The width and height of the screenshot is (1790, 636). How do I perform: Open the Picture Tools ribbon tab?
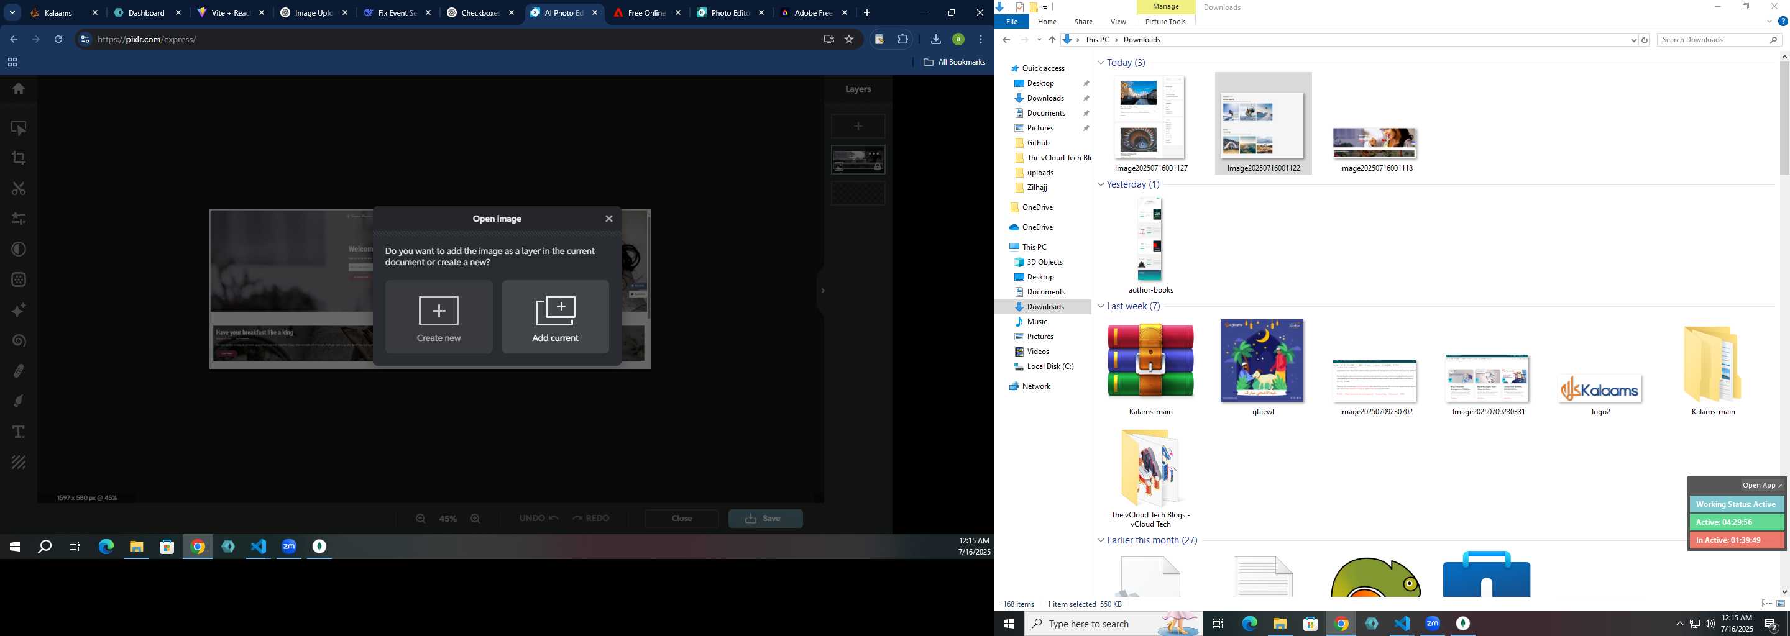pyautogui.click(x=1165, y=22)
